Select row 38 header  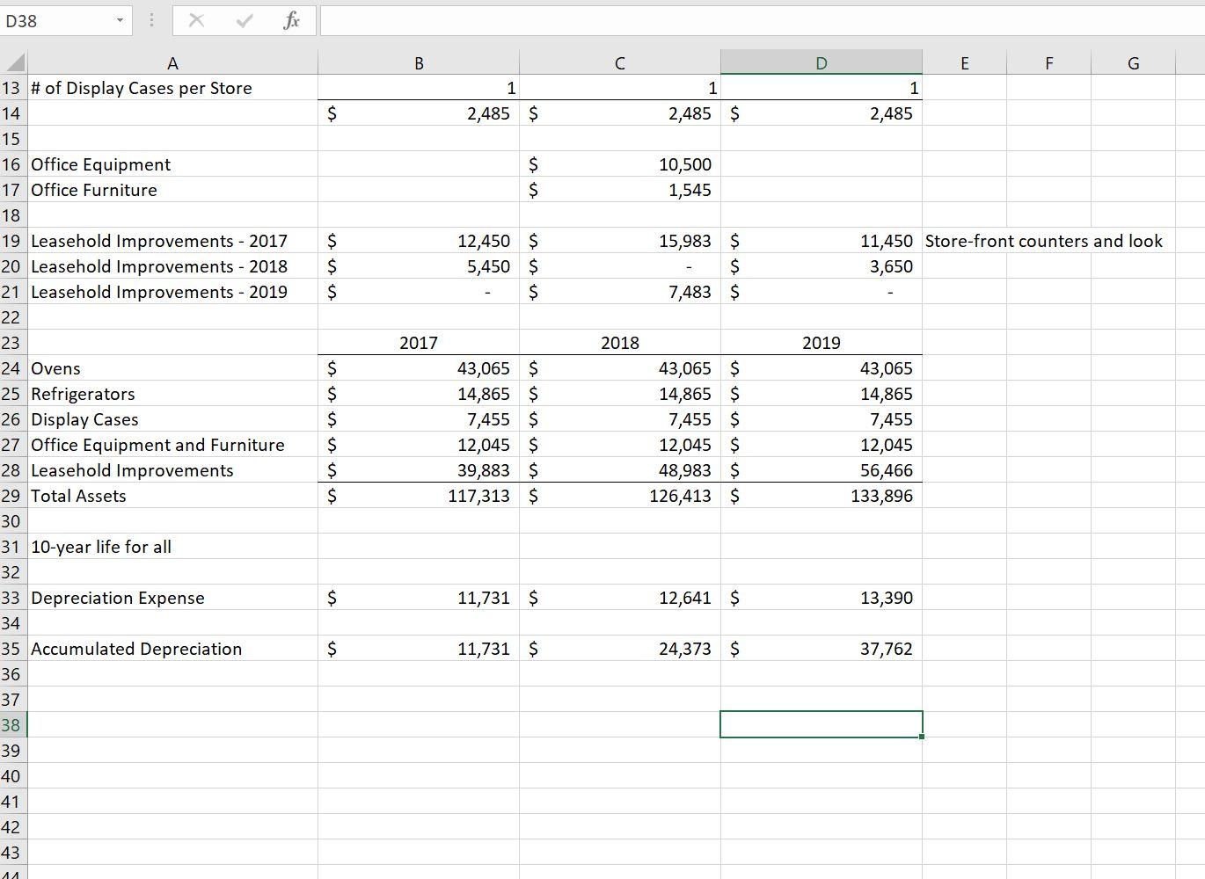pos(11,725)
